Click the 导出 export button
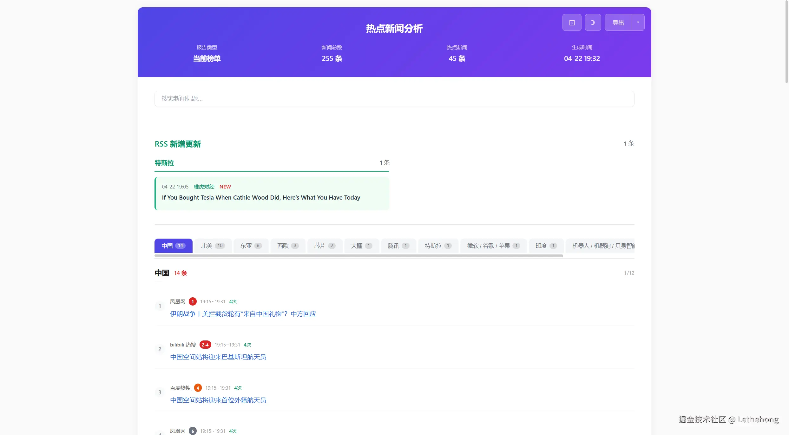This screenshot has width=789, height=435. [618, 23]
